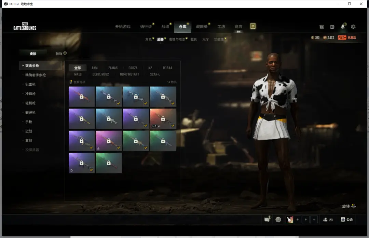Screen dimensions: 369x238
Task: Select the last green skin in the bottom row
Action: pyautogui.click(x=109, y=163)
